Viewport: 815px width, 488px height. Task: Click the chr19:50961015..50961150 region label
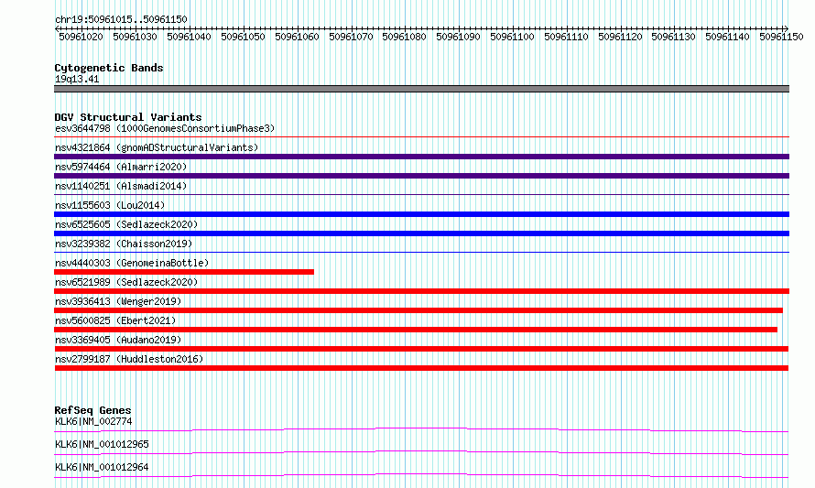pos(121,19)
